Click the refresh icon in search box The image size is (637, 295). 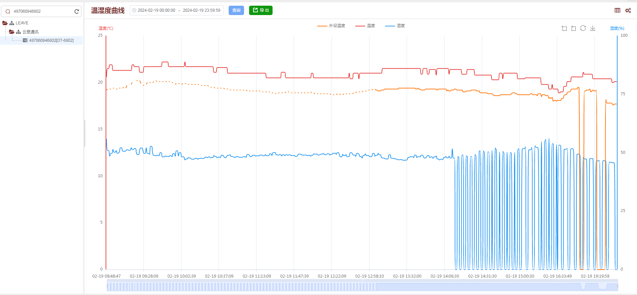(76, 11)
